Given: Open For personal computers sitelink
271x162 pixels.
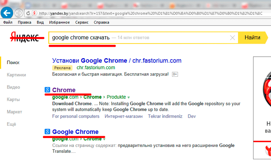Looking at the screenshot, I should 76,116.
